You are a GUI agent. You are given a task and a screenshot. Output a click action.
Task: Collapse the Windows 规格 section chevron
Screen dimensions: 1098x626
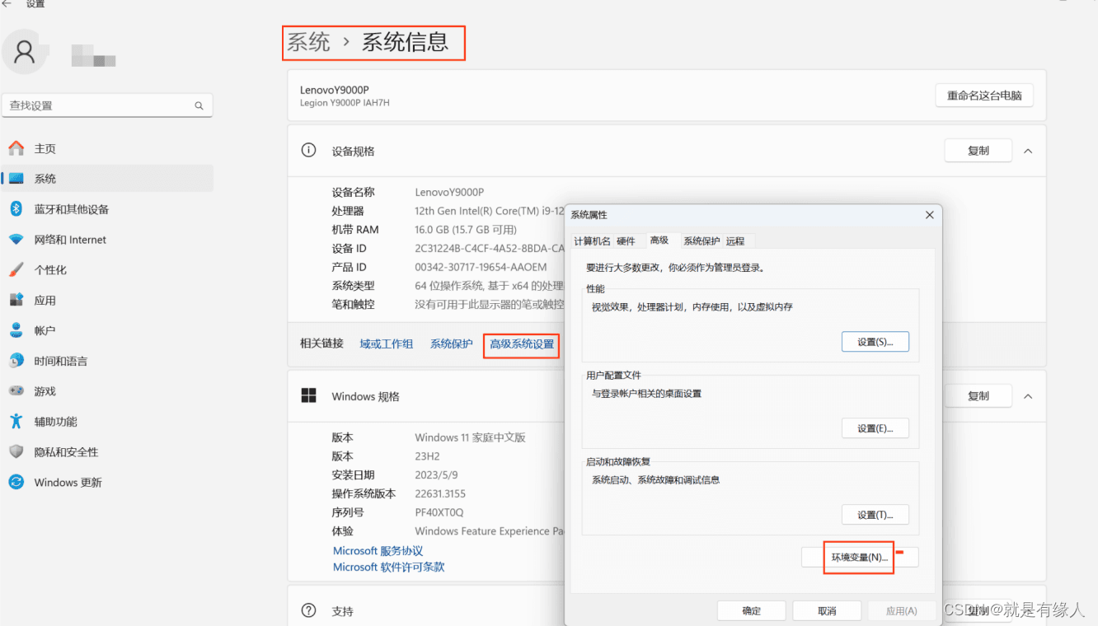pyautogui.click(x=1028, y=396)
